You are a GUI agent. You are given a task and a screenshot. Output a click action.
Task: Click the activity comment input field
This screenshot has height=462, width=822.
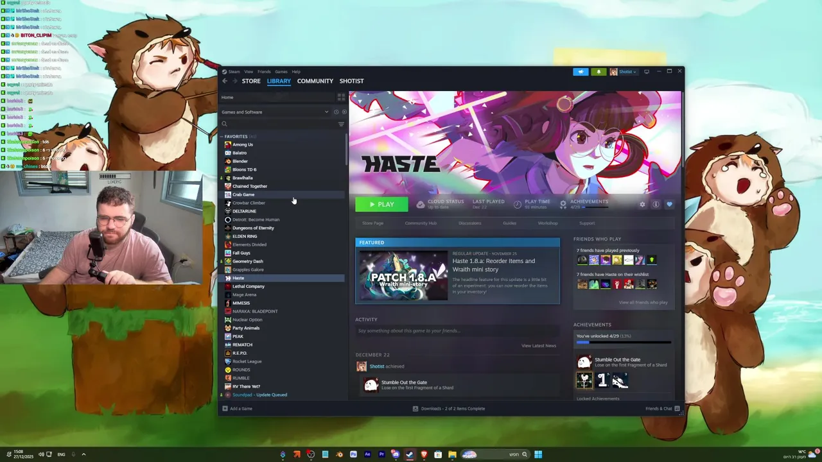(457, 331)
